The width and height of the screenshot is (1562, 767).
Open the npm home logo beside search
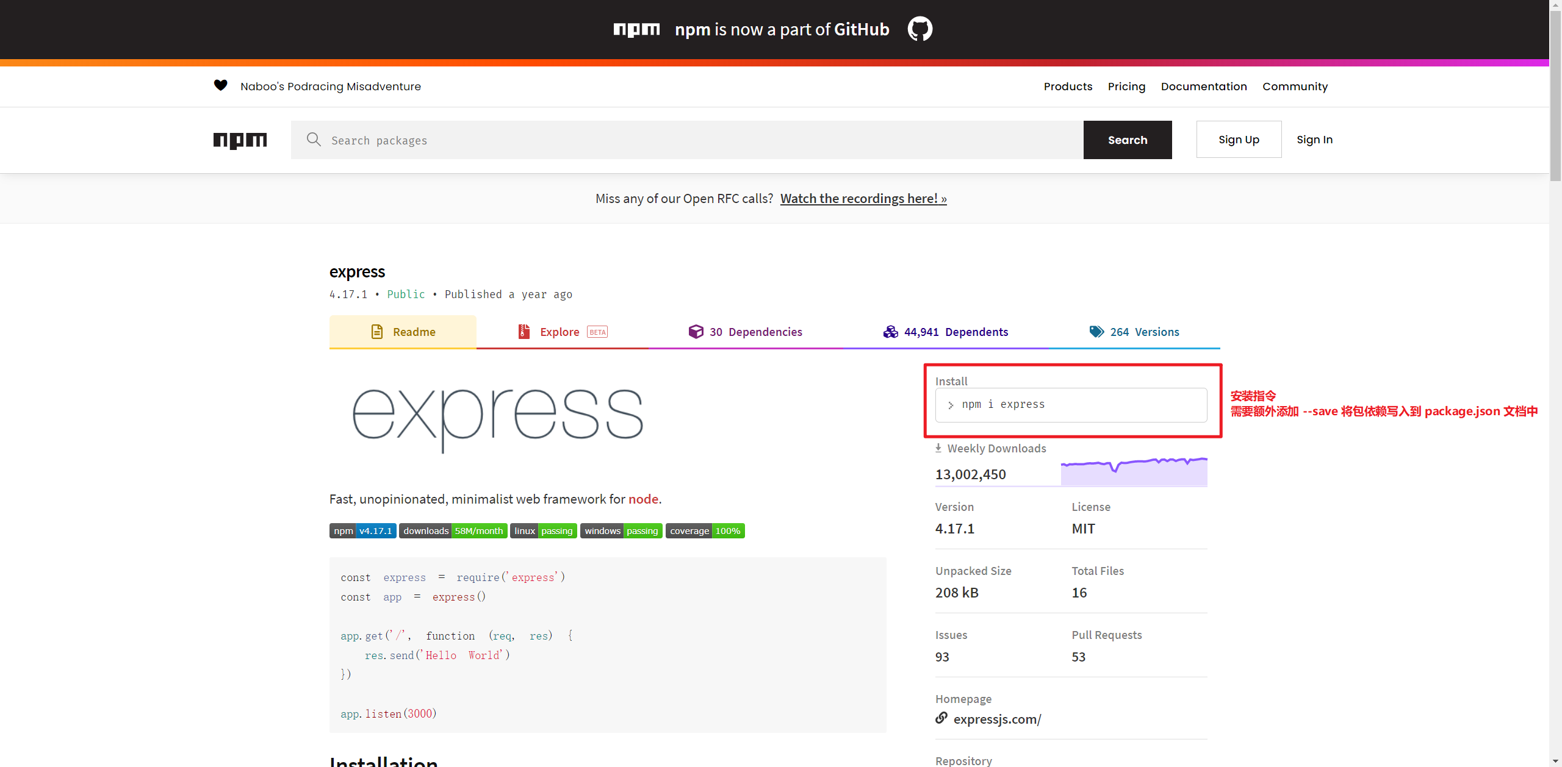point(240,140)
